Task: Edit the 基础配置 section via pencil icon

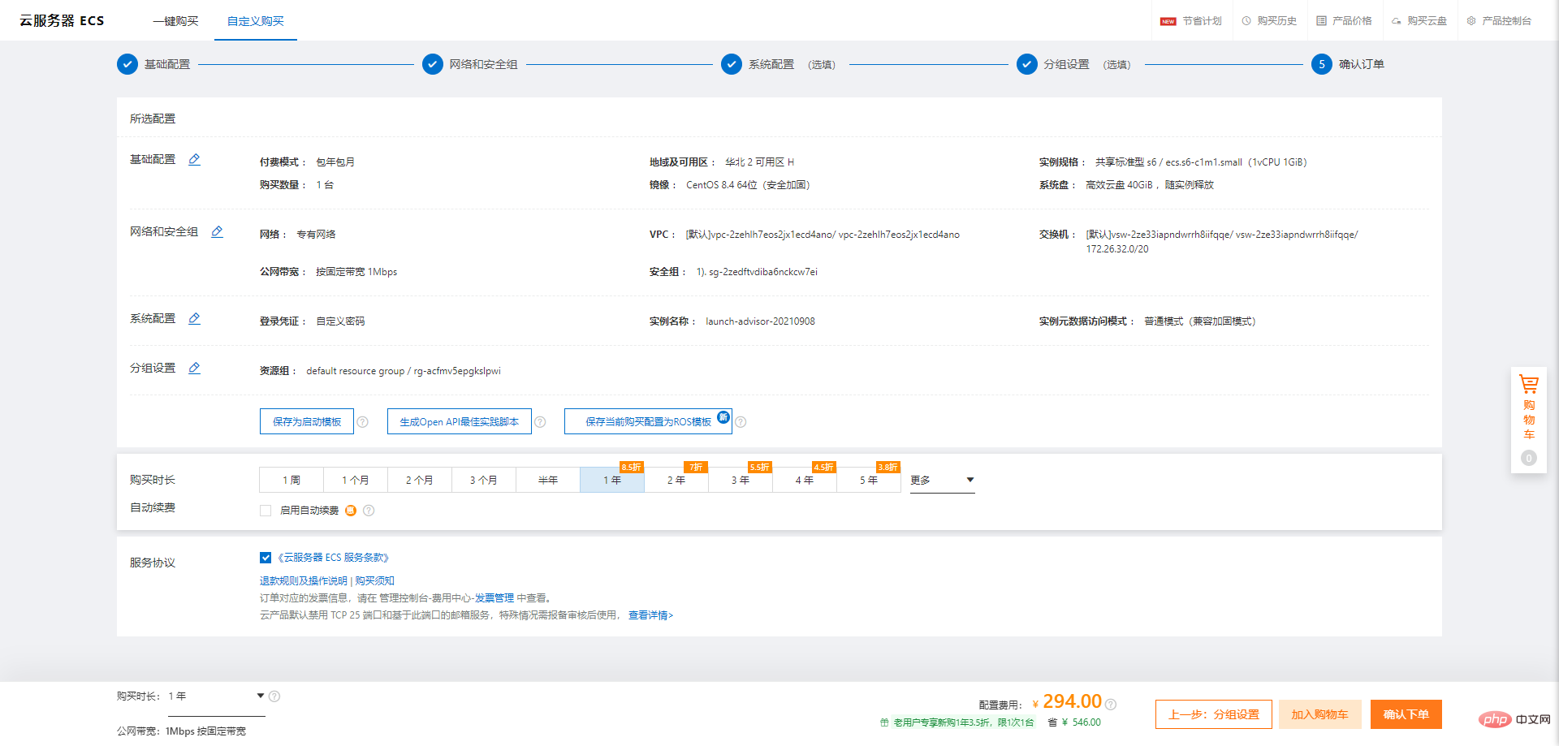Action: coord(194,159)
